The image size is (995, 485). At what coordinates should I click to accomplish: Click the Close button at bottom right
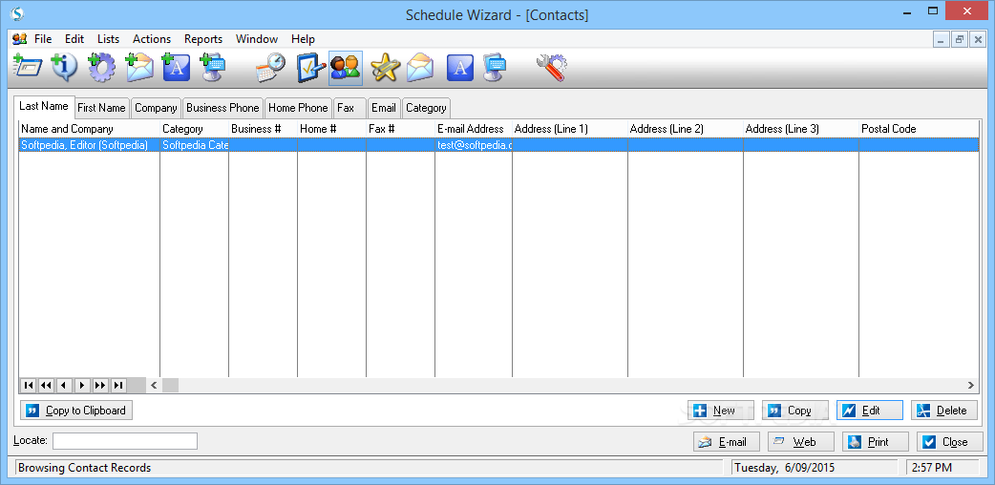[x=950, y=442]
